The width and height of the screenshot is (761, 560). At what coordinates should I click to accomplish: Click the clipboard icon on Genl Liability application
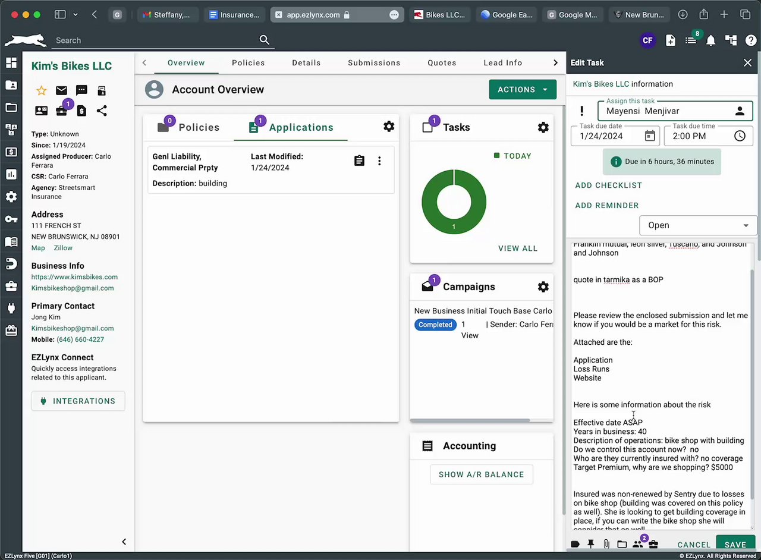359,161
